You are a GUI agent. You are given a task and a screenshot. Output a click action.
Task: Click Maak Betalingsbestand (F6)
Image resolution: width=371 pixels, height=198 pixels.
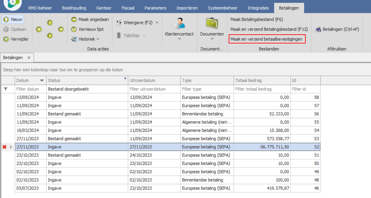coord(256,20)
